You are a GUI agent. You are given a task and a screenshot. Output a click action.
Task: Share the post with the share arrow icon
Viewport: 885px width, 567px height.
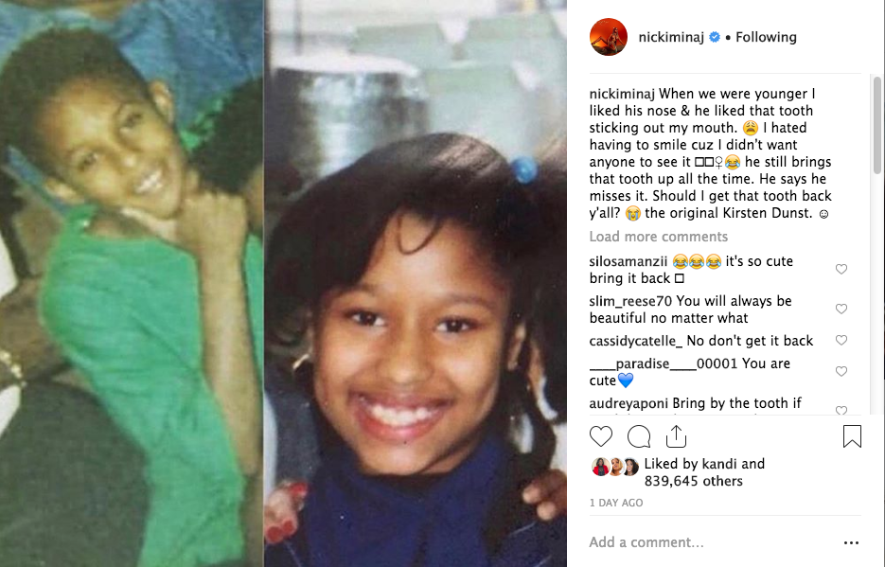pyautogui.click(x=676, y=436)
